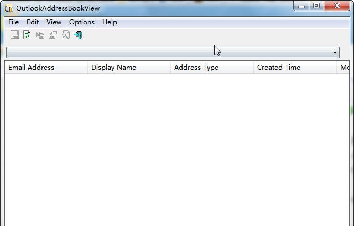Click the Copy Selected Items icon
Image resolution: width=354 pixels, height=226 pixels.
pyautogui.click(x=40, y=35)
